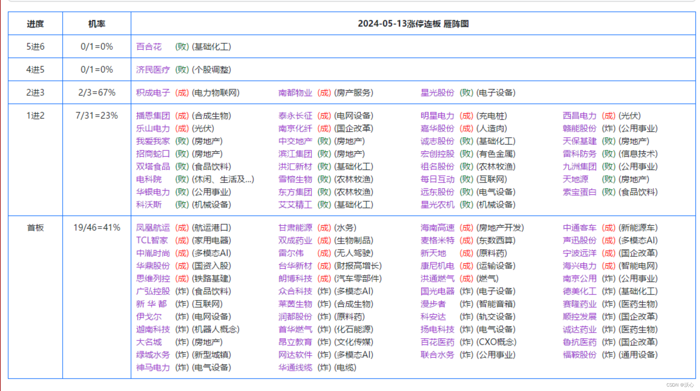
Task: Open the 明星电力 stock link
Action: 437,116
